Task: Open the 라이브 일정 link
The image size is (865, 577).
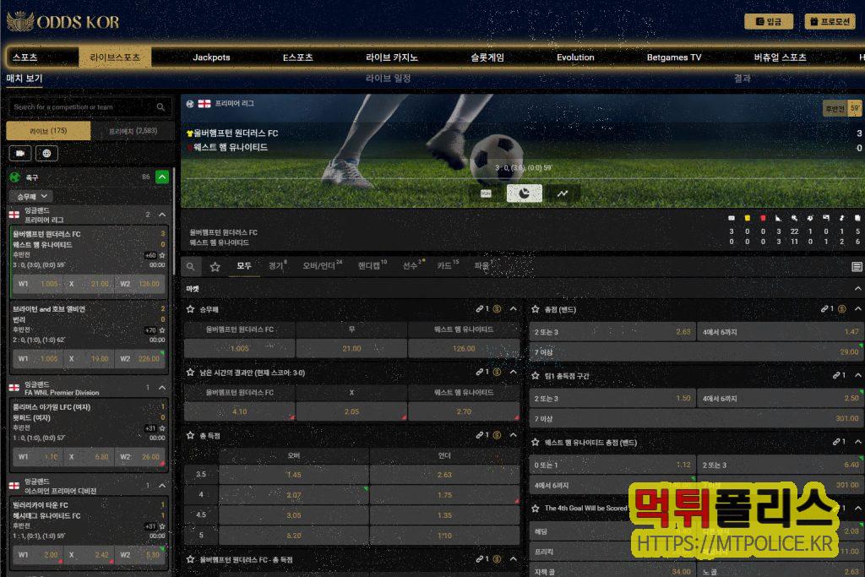Action: tap(388, 79)
